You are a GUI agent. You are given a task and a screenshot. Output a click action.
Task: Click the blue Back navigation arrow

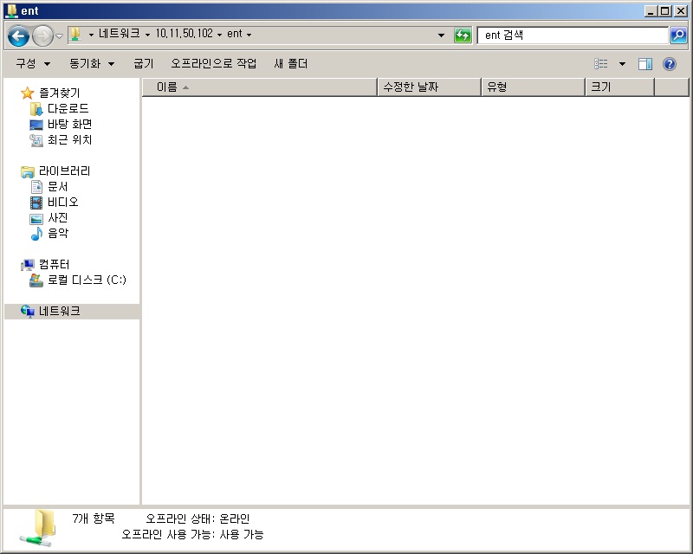18,35
